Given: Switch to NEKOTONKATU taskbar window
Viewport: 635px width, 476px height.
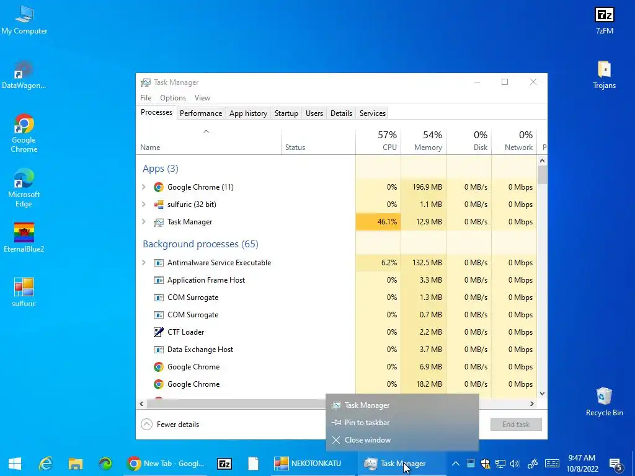Looking at the screenshot, I should 312,464.
